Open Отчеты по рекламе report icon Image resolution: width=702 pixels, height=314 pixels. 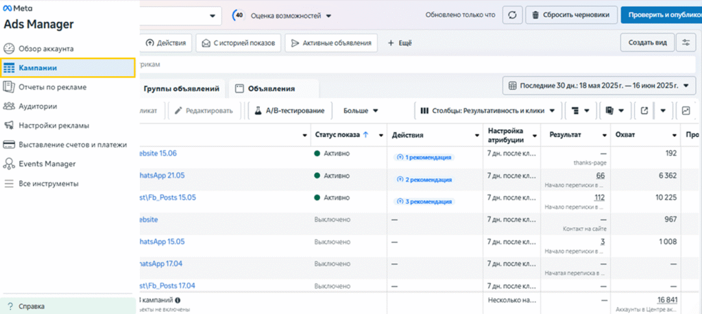click(x=9, y=87)
